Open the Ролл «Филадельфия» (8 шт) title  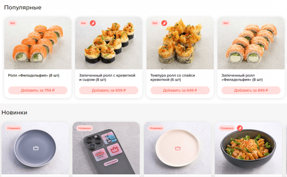click(x=34, y=75)
